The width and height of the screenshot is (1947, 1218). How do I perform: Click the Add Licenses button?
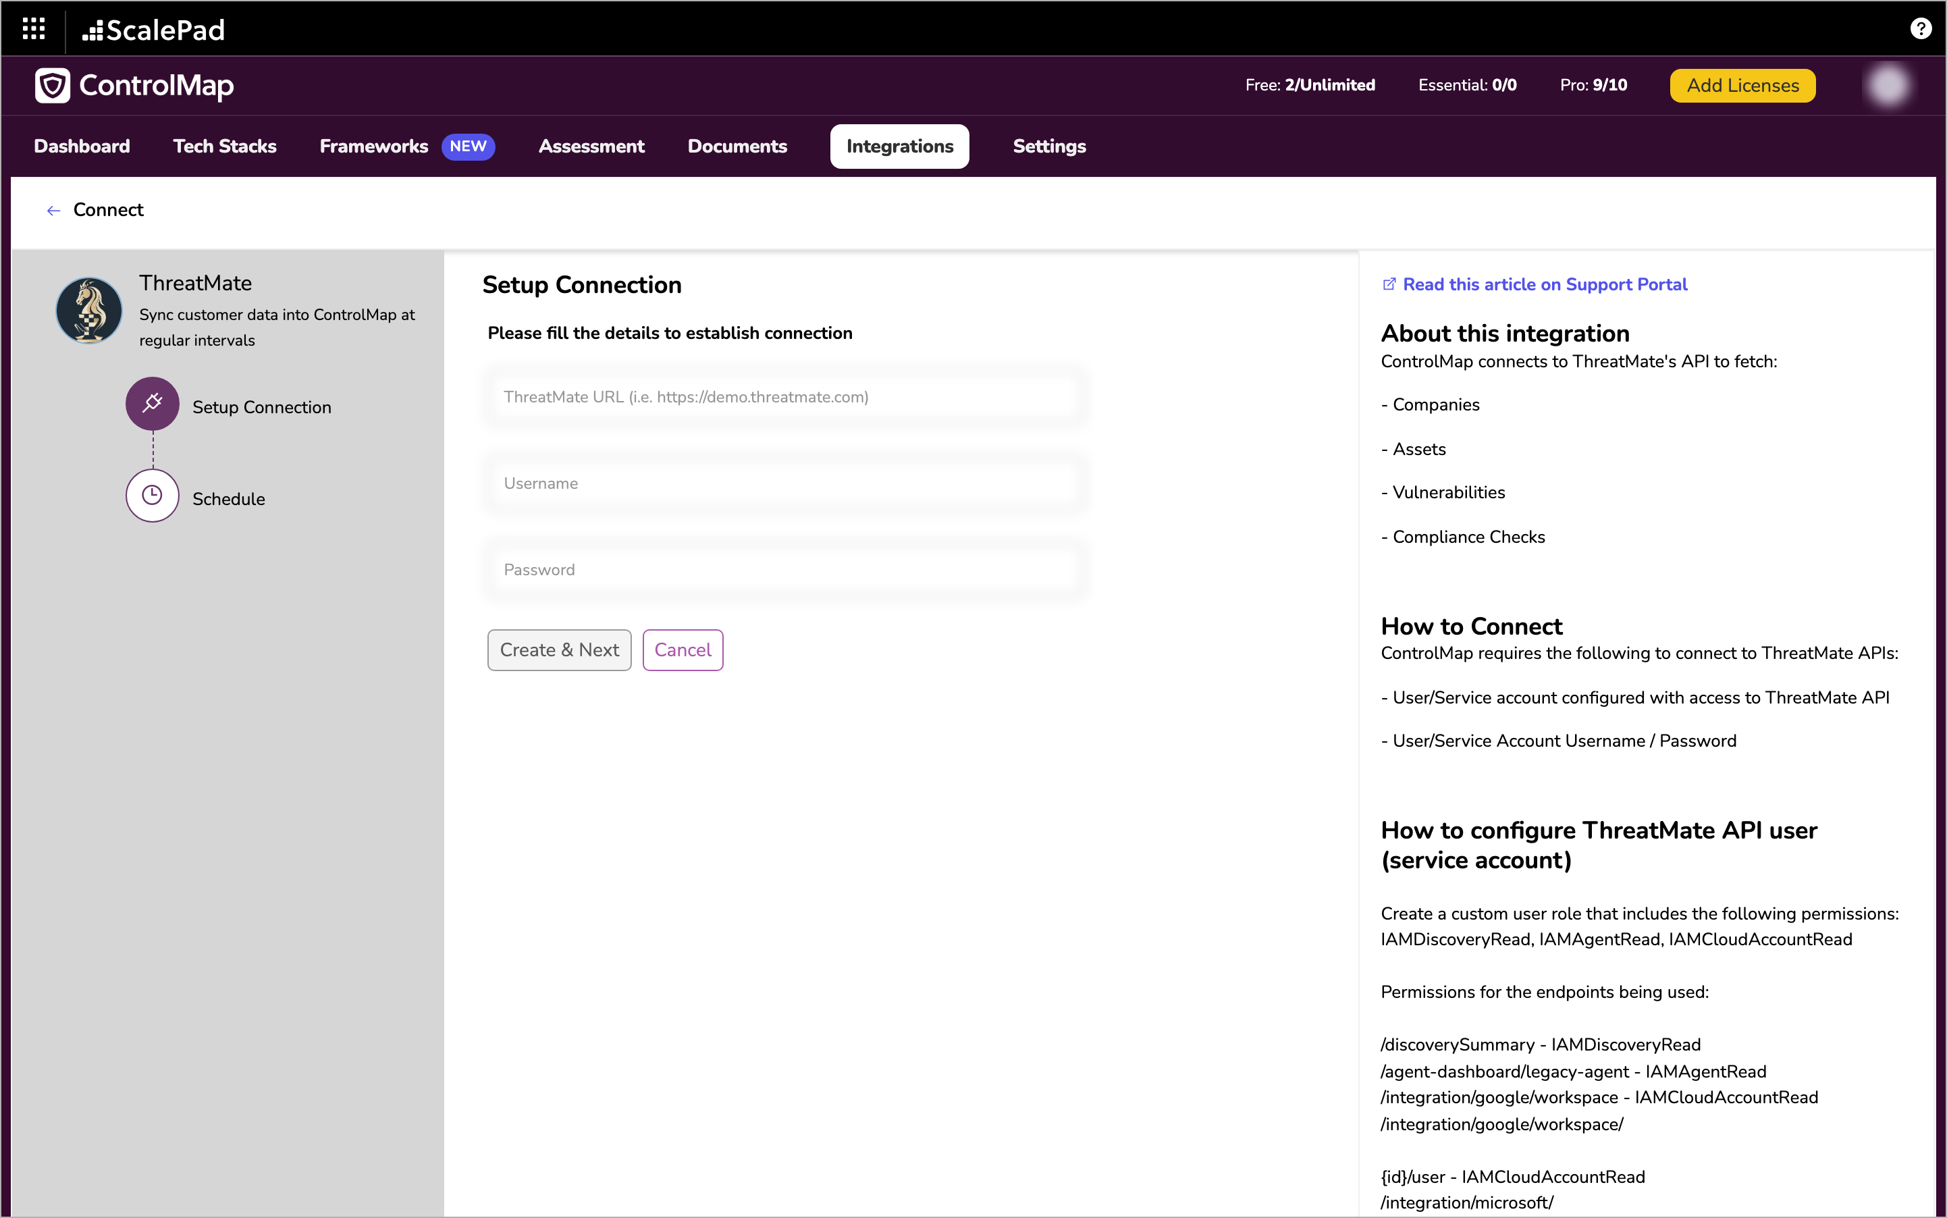[x=1742, y=85]
